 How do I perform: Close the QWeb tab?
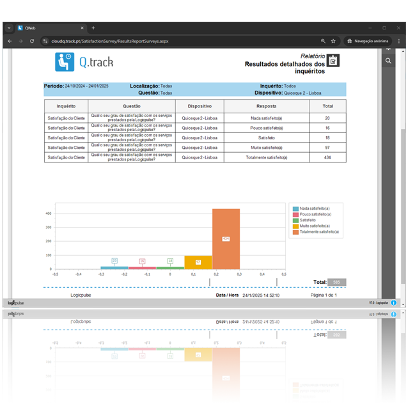pyautogui.click(x=82, y=28)
